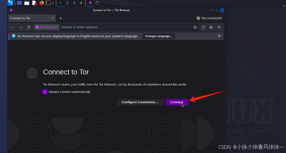Open the file manager in taskbar

[27, 3]
